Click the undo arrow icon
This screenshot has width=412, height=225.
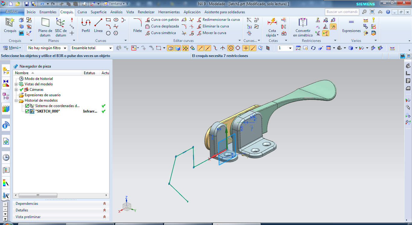pos(42,4)
